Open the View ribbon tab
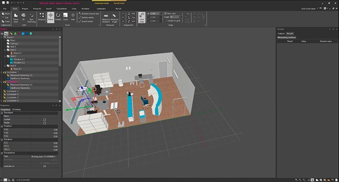339x182 pixels. pyautogui.click(x=74, y=9)
